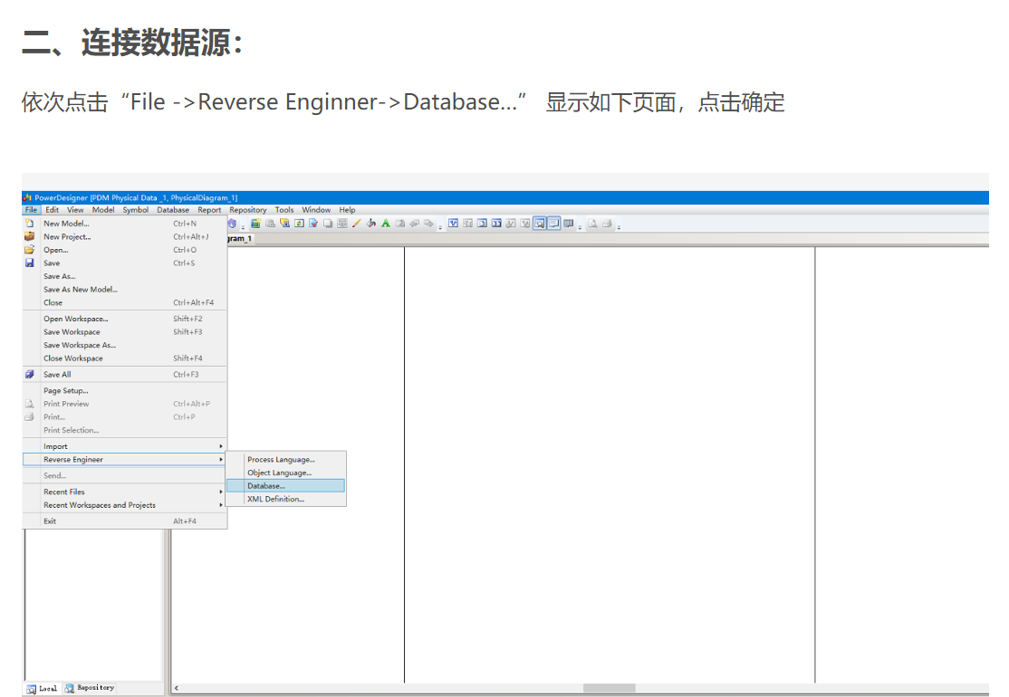Open the Report menu
The width and height of the screenshot is (1009, 697).
[209, 210]
